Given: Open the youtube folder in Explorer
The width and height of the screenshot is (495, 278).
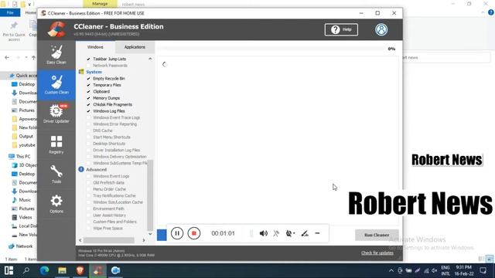Looking at the screenshot, I should pos(27,145).
